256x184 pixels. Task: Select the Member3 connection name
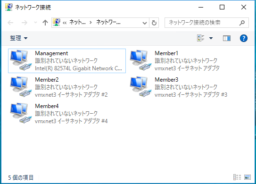[166, 80]
